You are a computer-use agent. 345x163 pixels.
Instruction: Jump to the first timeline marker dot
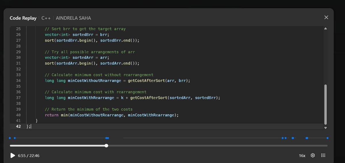point(10,138)
